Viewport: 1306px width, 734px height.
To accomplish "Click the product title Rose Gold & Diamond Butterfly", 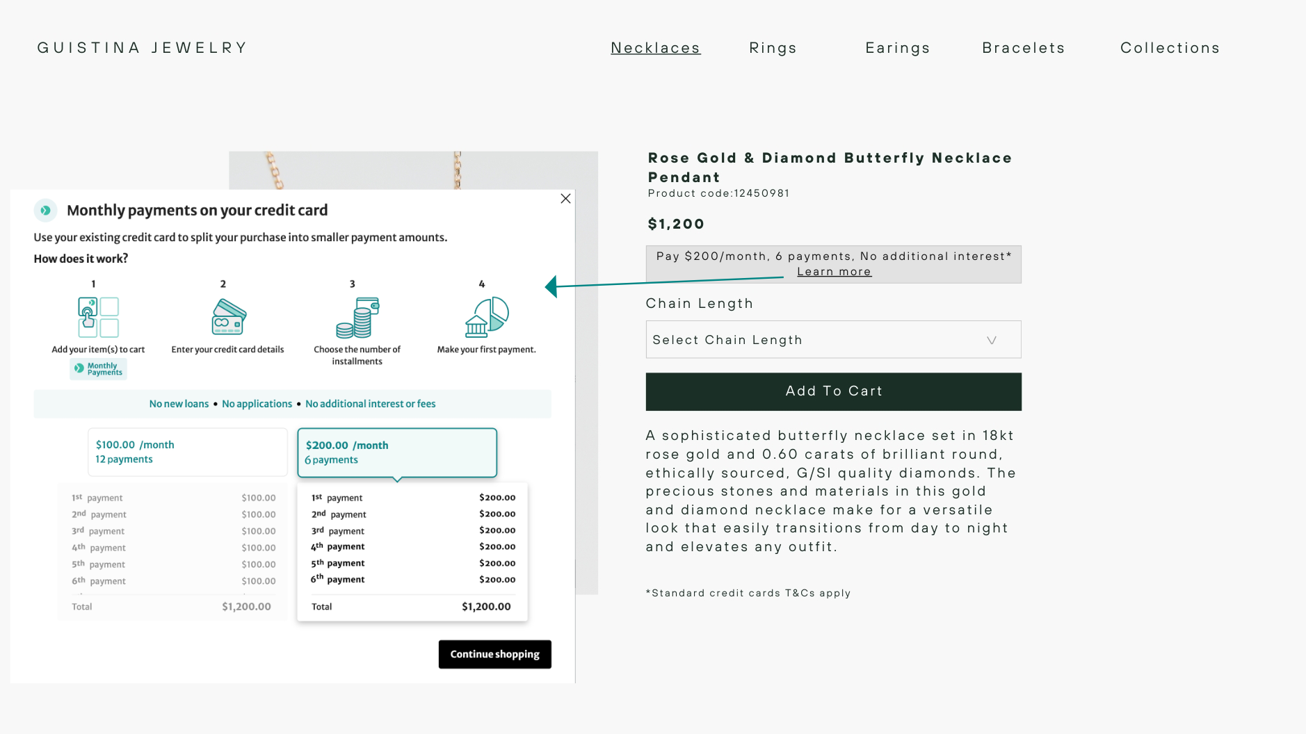I will tap(830, 168).
